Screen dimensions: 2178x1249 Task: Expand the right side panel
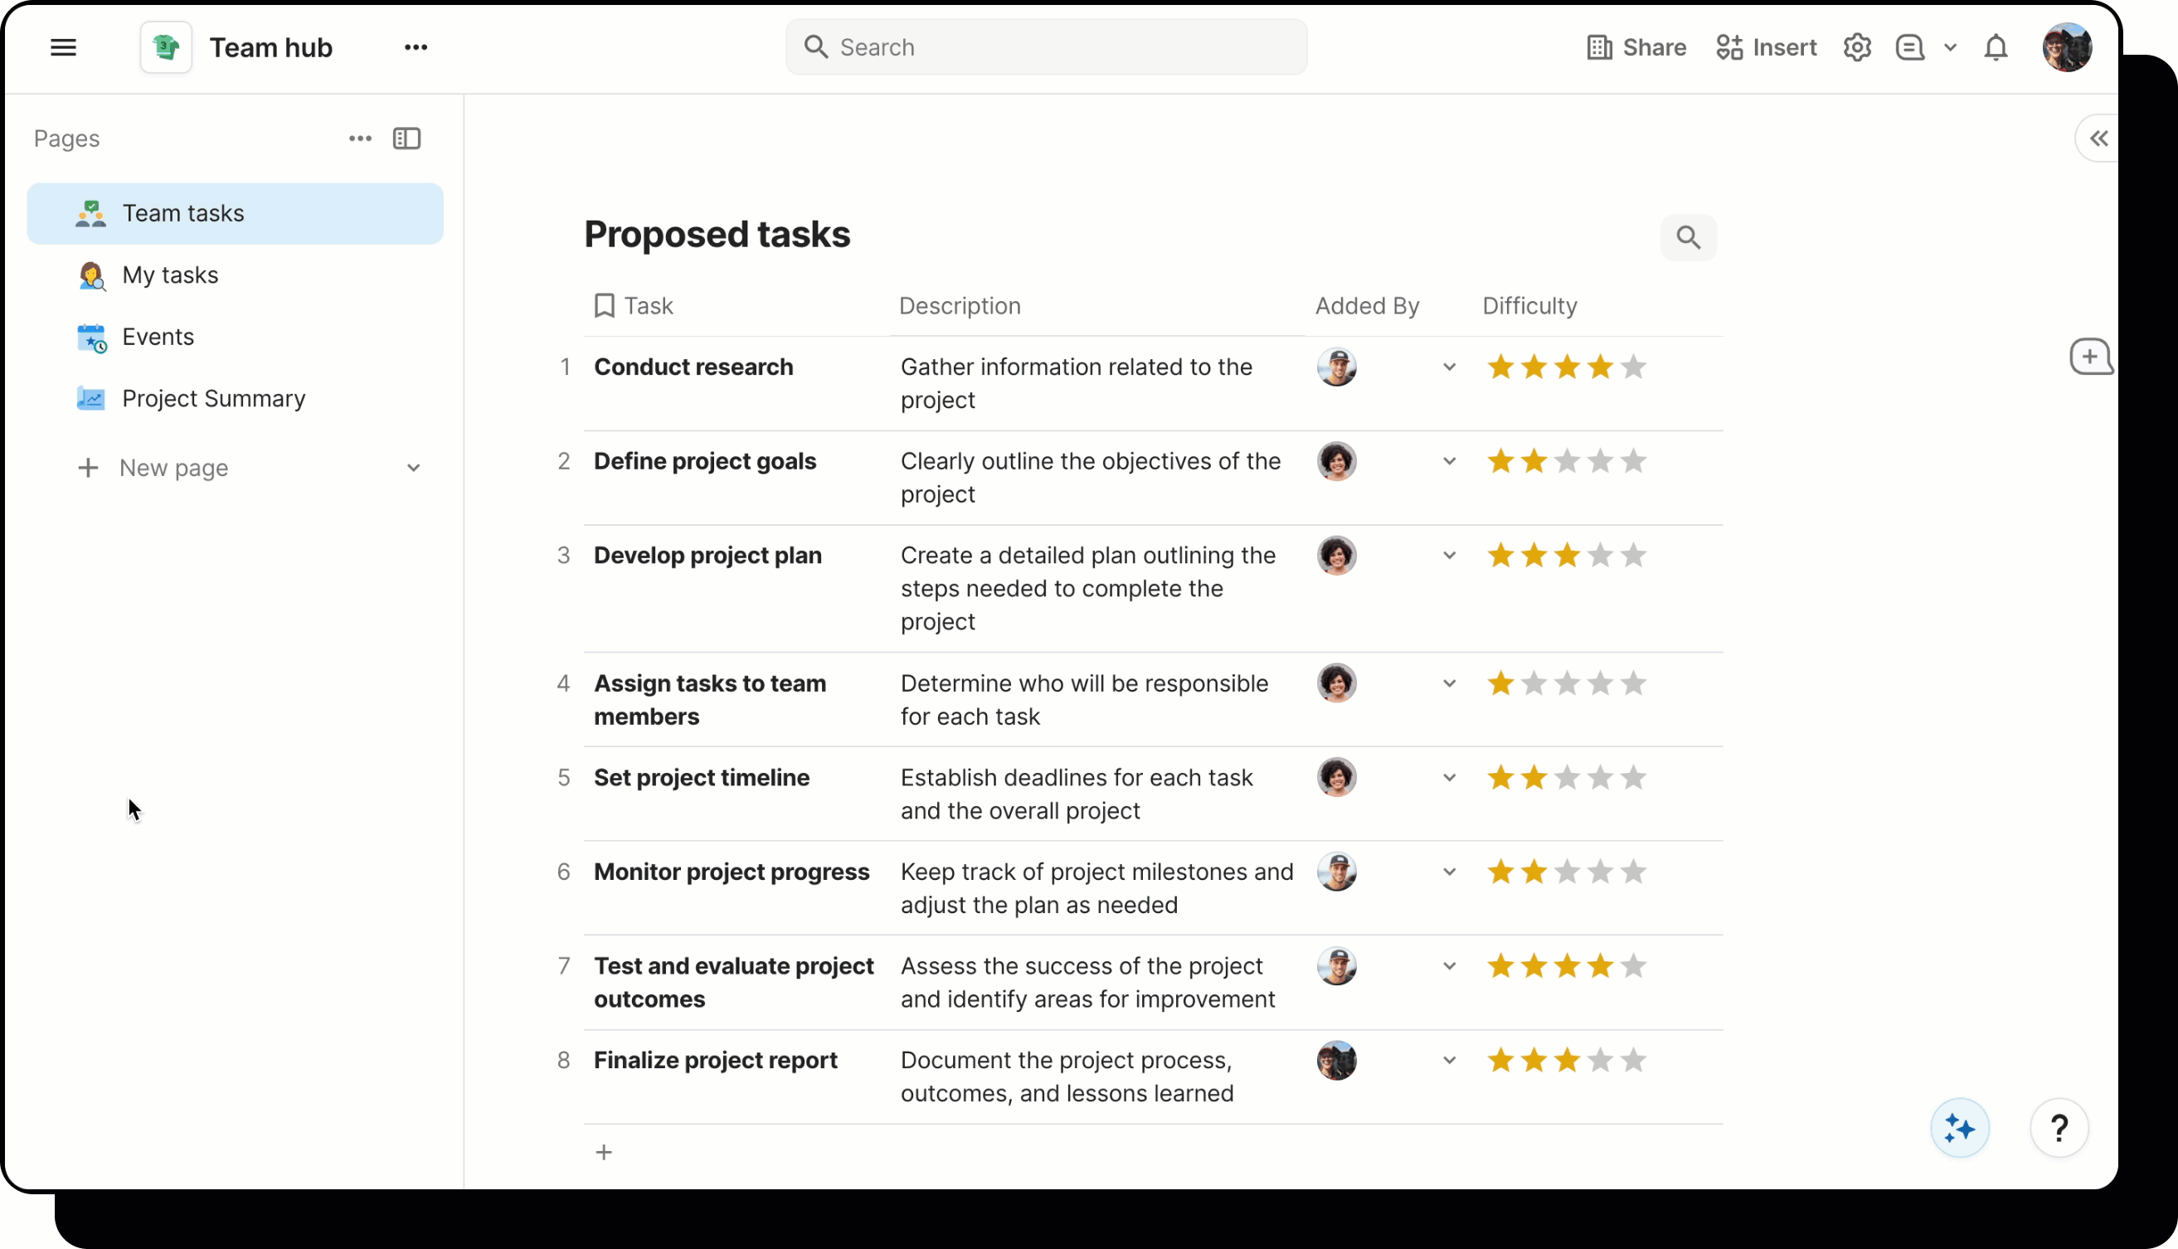[x=2098, y=139]
